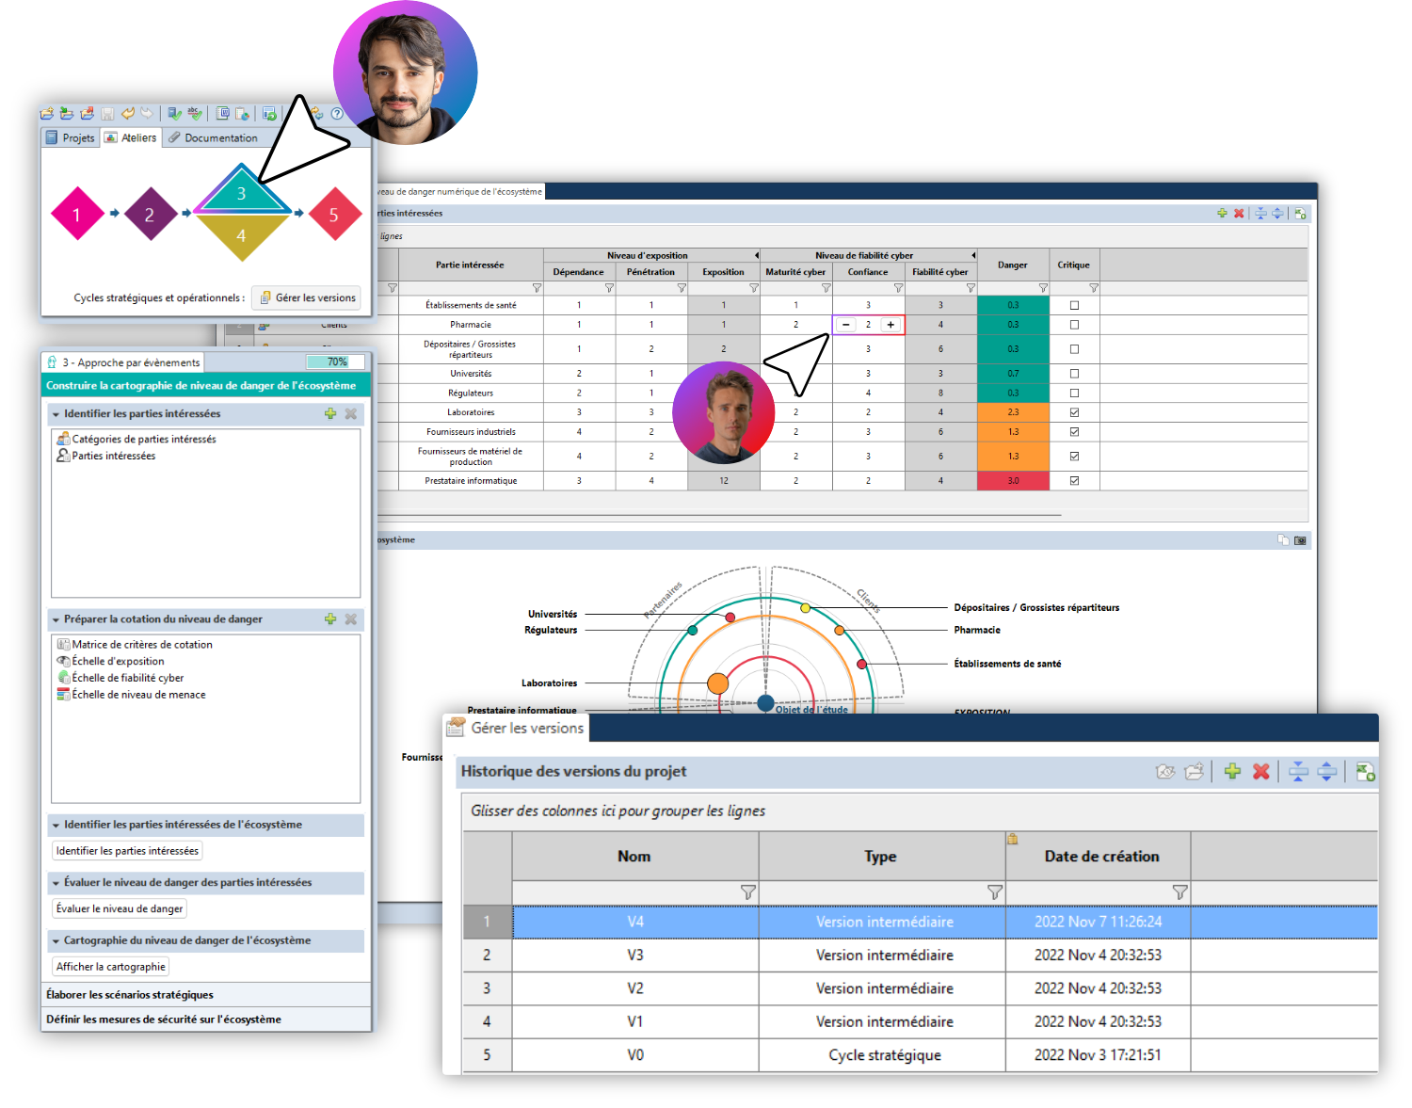The height and width of the screenshot is (1108, 1412).
Task: Uncheck Critique for Laboratoires
Action: [x=1074, y=411]
